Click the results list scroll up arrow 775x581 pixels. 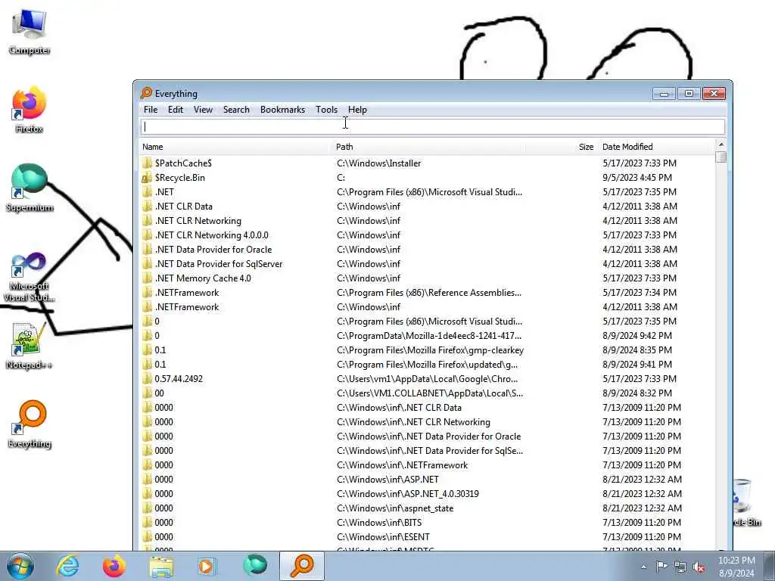coord(721,144)
